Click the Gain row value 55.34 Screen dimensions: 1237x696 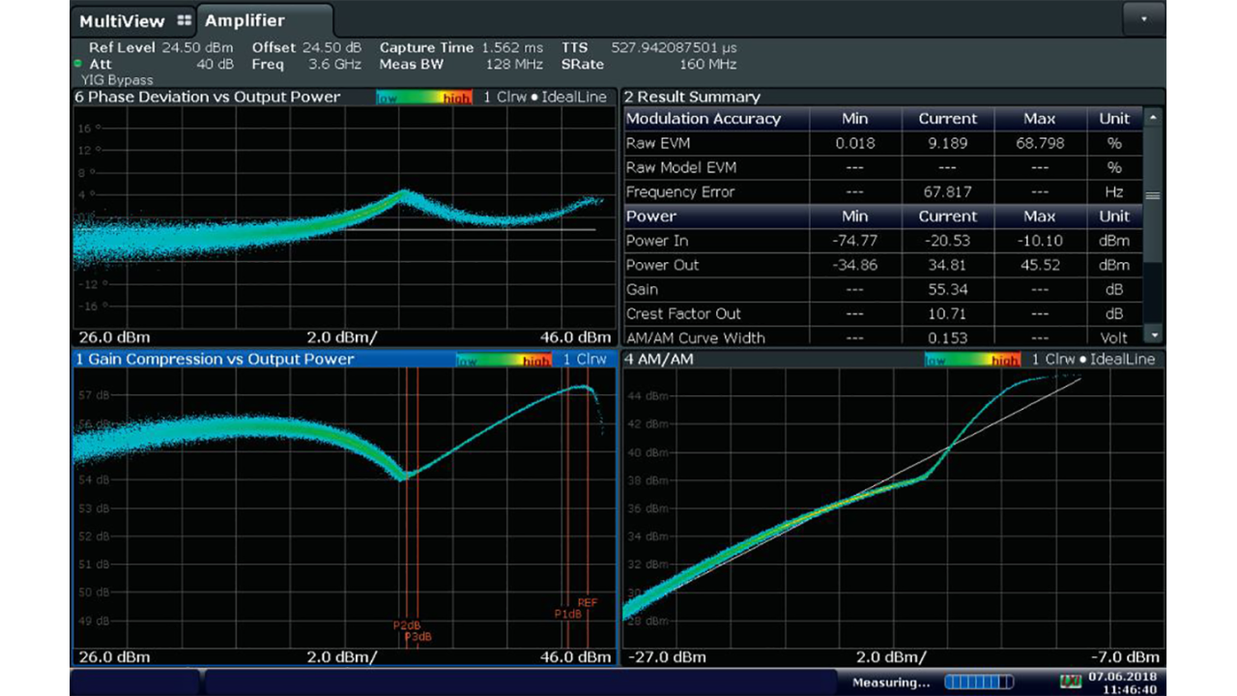pyautogui.click(x=947, y=289)
